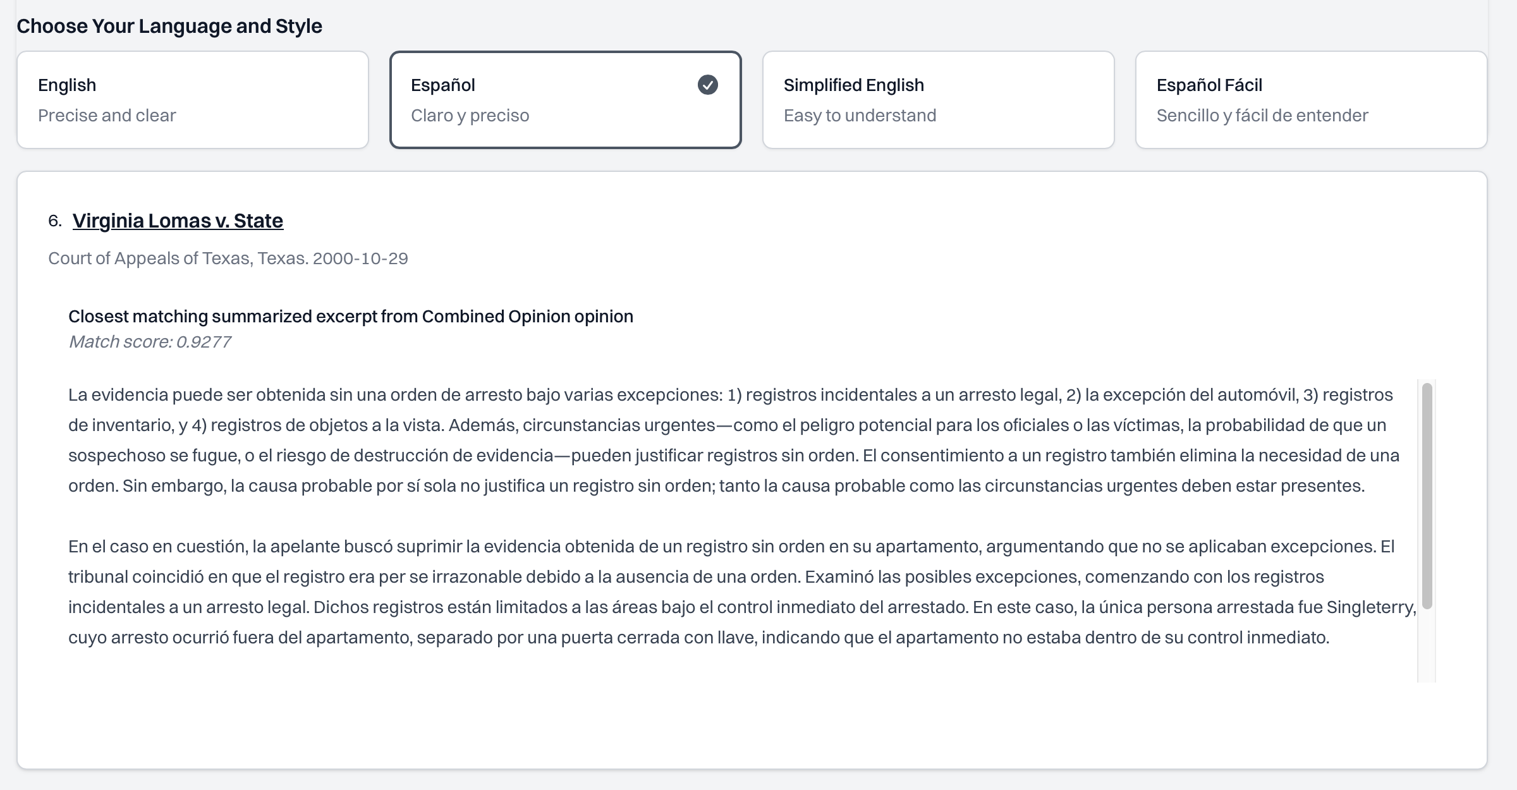Choose the Simplified English option card

(x=939, y=100)
